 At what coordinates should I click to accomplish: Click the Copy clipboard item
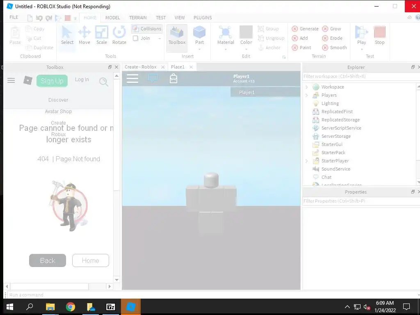click(35, 29)
